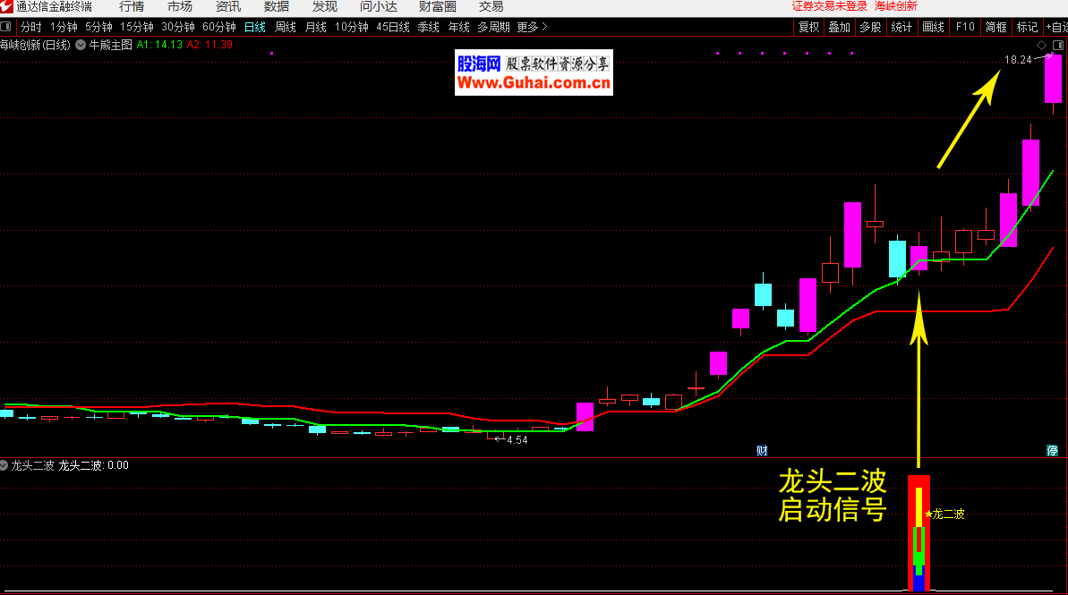Expand the 牛熊主图 indicator dropdown arrow
The image size is (1068, 595).
coord(81,44)
